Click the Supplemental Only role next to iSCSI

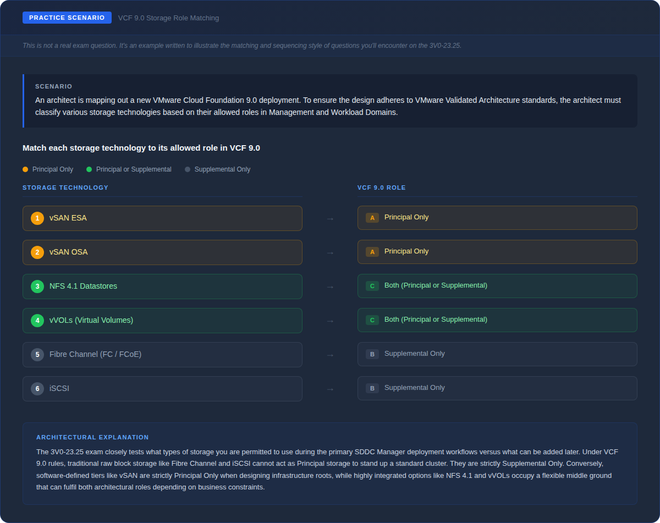pyautogui.click(x=497, y=388)
